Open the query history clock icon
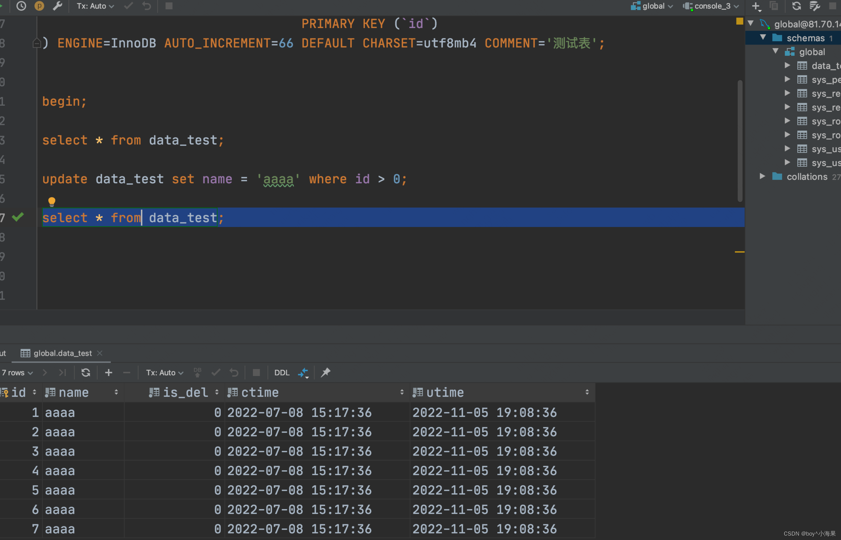The image size is (841, 540). (21, 6)
